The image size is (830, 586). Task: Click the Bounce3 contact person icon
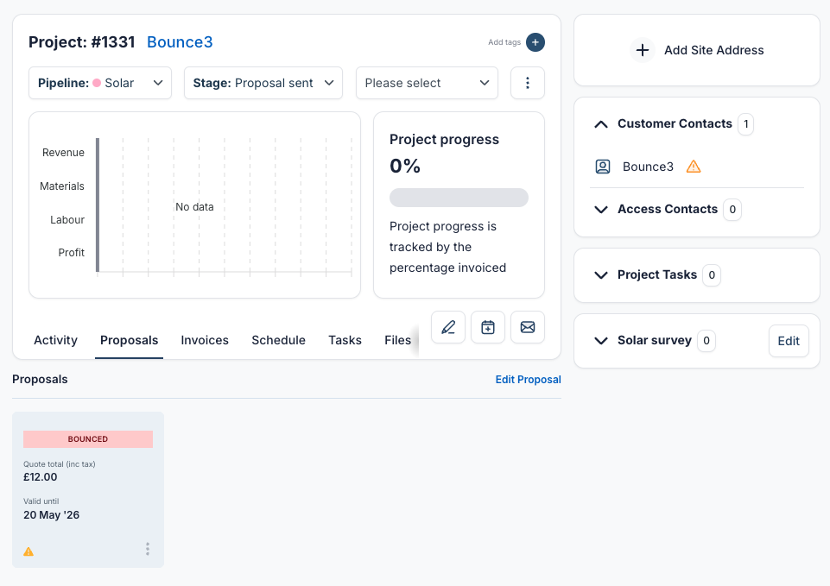(x=603, y=167)
